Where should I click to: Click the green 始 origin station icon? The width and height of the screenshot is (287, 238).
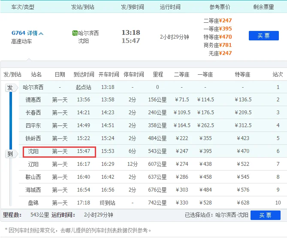pyautogui.click(x=75, y=33)
